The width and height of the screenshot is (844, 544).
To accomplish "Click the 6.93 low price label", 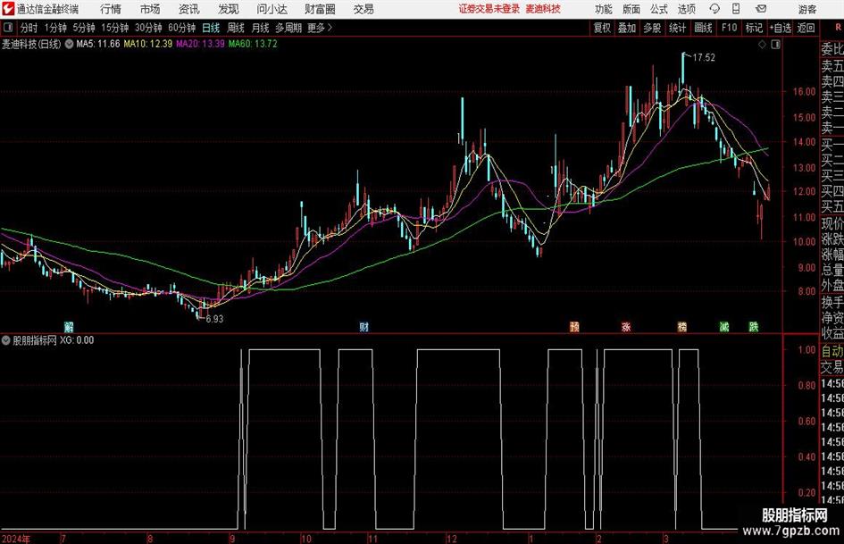I will click(x=214, y=319).
